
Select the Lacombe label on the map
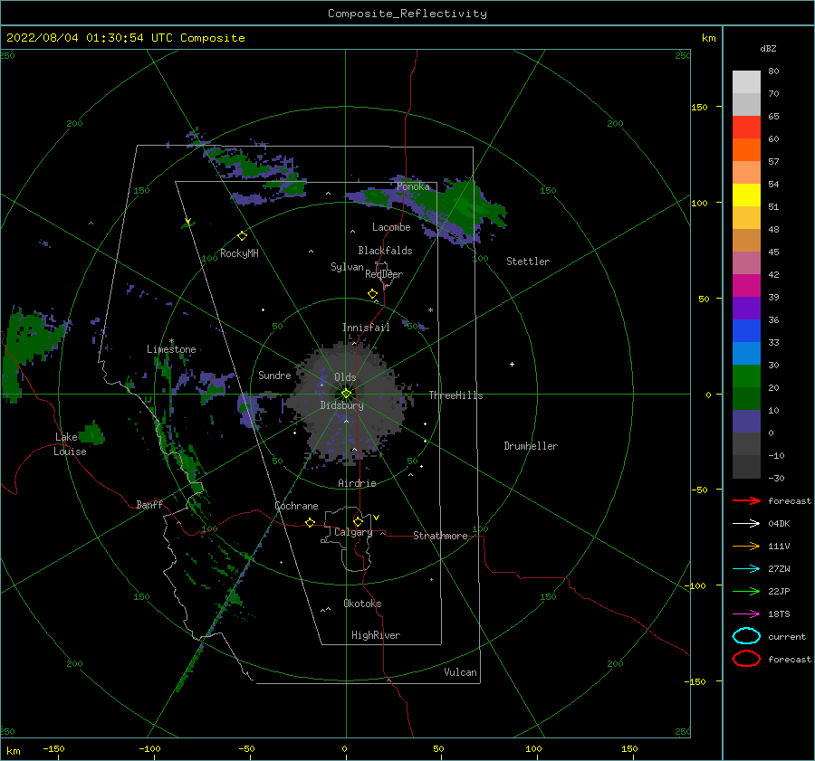point(391,227)
